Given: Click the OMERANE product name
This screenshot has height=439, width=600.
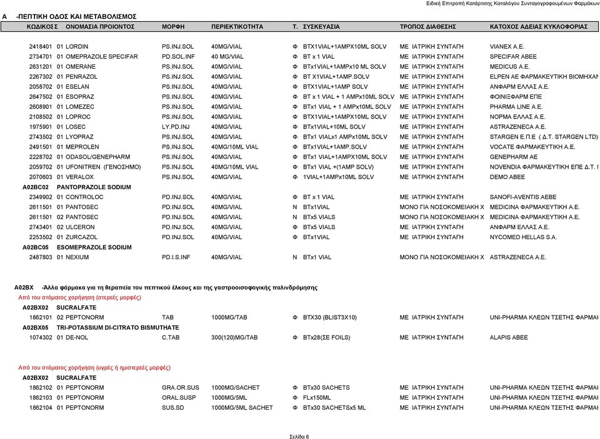Looking at the screenshot, I should pos(81,67).
